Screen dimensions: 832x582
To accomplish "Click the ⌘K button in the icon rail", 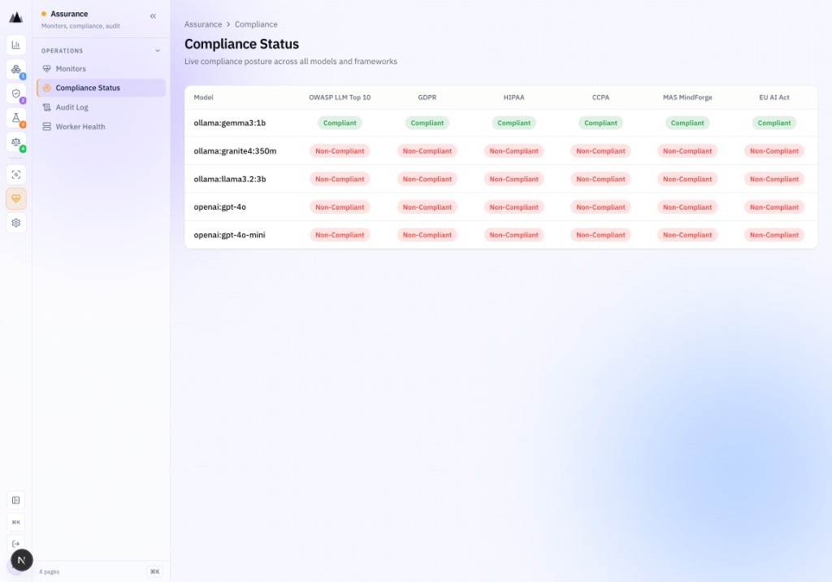I will click(16, 522).
